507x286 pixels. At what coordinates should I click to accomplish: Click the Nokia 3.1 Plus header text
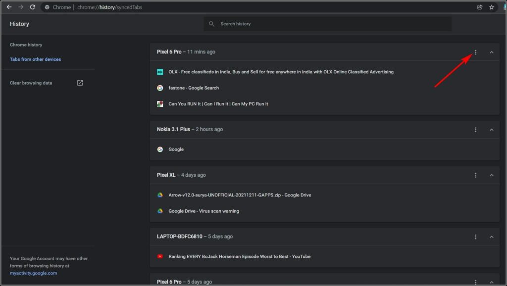point(190,129)
